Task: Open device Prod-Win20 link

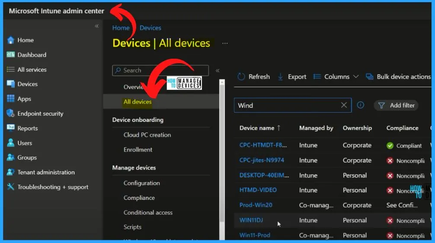Action: click(256, 205)
